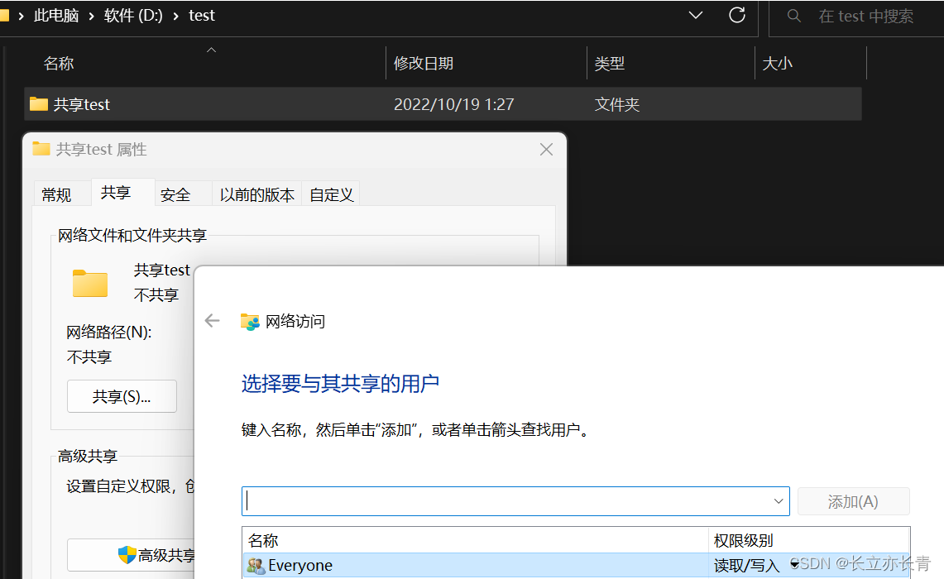Click folder icon in 共享test 属性 title bar
This screenshot has width=944, height=579.
(x=41, y=149)
